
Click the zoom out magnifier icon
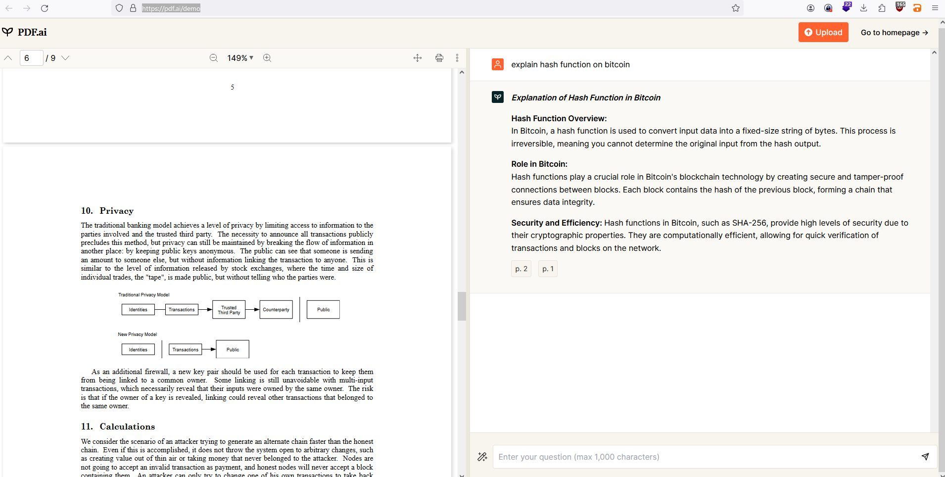(214, 58)
